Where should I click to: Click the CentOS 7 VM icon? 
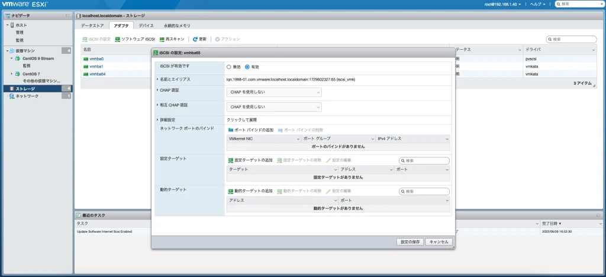coord(17,73)
